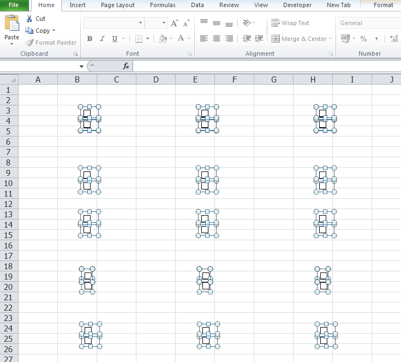401x362 pixels.
Task: Apply Comma Style icon
Action: pyautogui.click(x=376, y=39)
